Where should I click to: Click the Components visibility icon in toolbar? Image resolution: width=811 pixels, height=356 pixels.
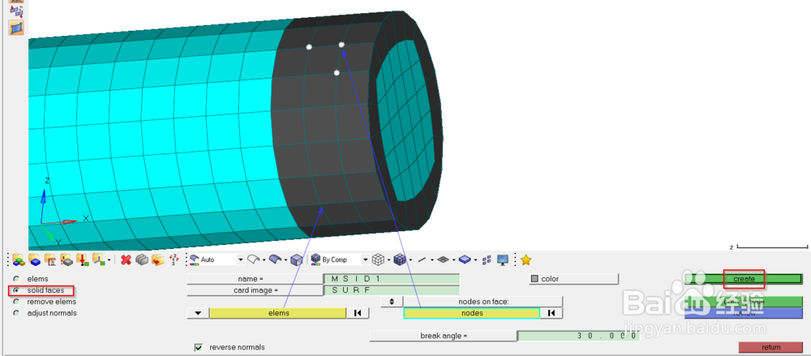click(x=19, y=259)
